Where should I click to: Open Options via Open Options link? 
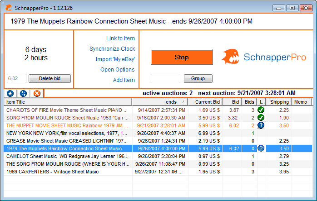[x=118, y=70]
